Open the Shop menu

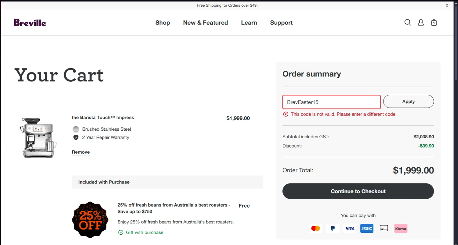coord(163,23)
